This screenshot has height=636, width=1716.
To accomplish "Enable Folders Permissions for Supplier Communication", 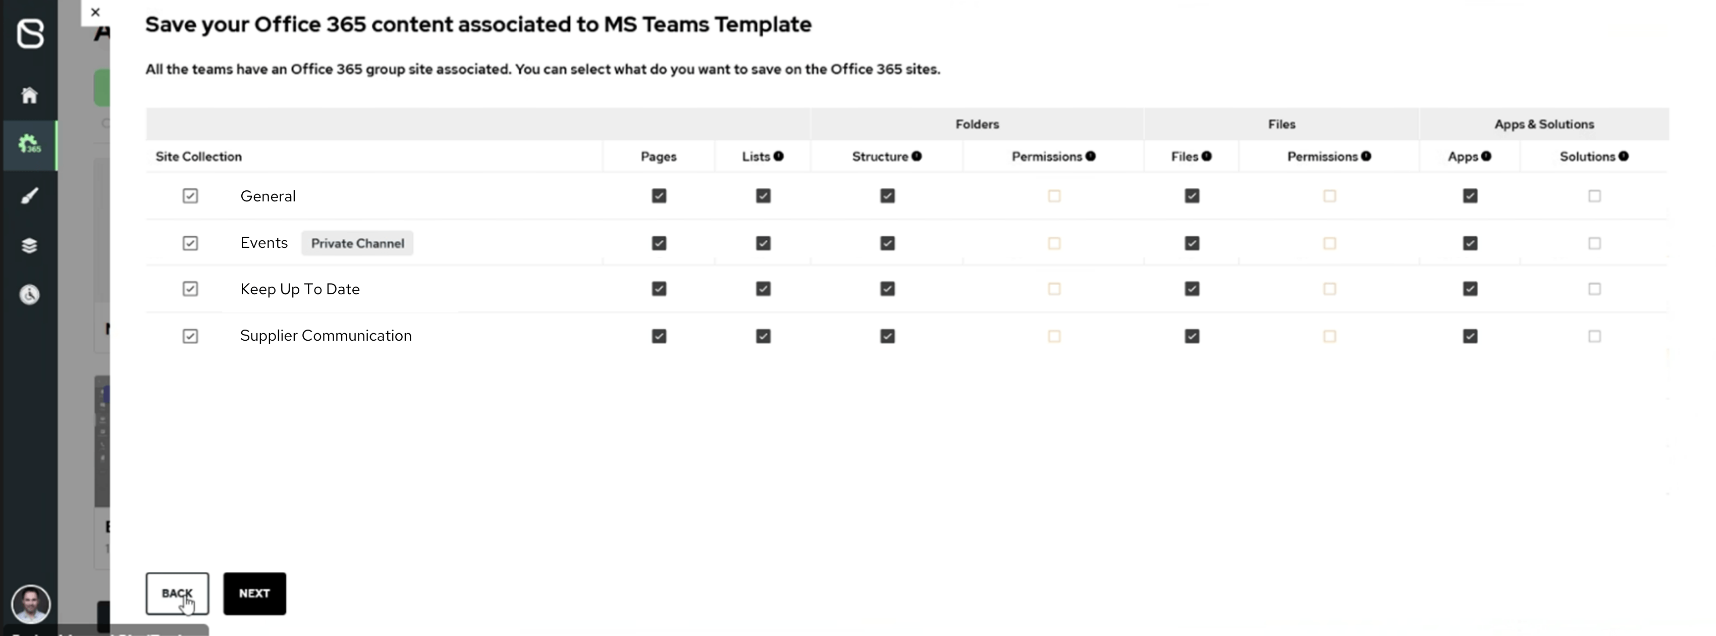I will click(x=1054, y=336).
